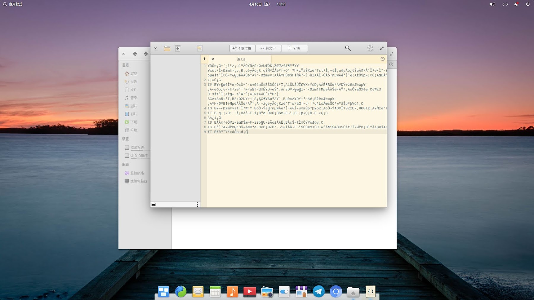
Task: Collapse the 網路 section header in Files
Action: 125,164
